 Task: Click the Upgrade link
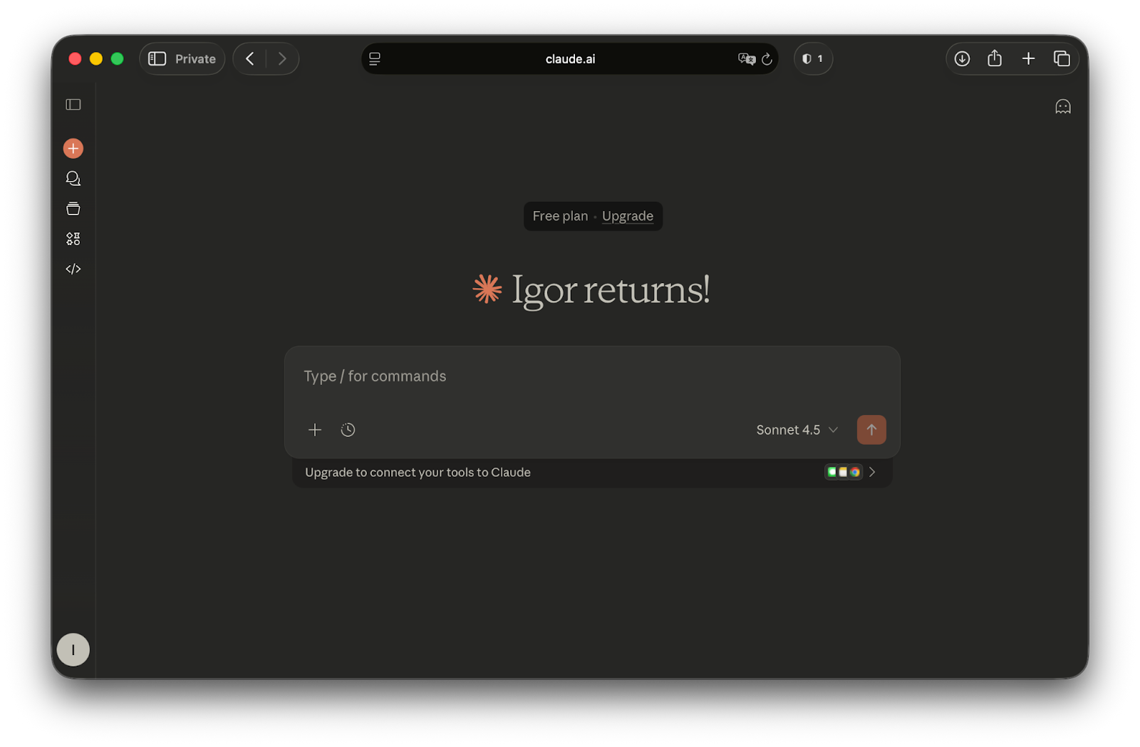tap(627, 216)
